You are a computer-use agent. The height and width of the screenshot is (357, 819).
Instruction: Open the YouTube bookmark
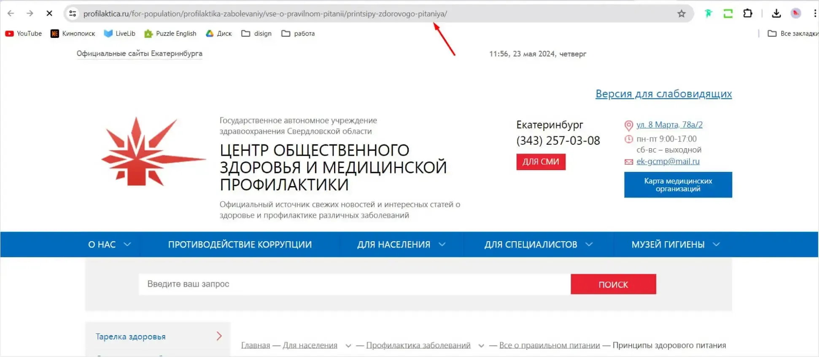[x=24, y=34]
